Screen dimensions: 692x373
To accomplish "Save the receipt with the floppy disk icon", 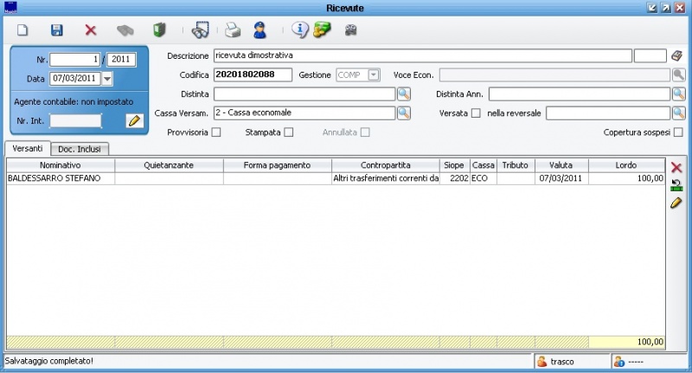I will (56, 30).
